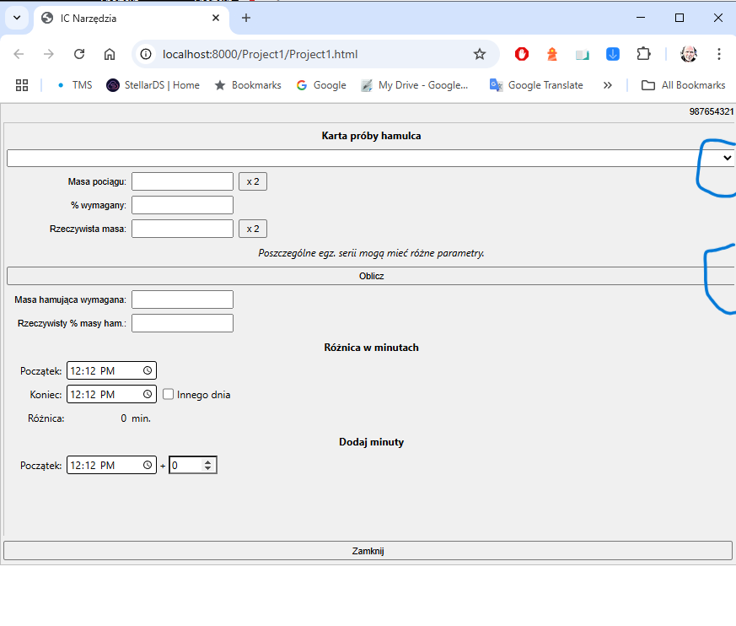Bookmark this page with the star icon

coord(479,54)
